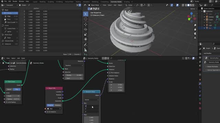The height and width of the screenshot is (123, 220).
Task: Click the Blender logo icon
Action: [x=2, y=1]
